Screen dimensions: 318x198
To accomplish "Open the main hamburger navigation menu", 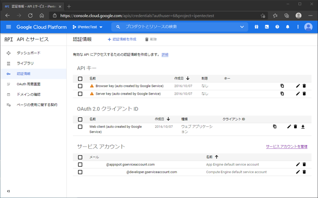I will pyautogui.click(x=8, y=27).
